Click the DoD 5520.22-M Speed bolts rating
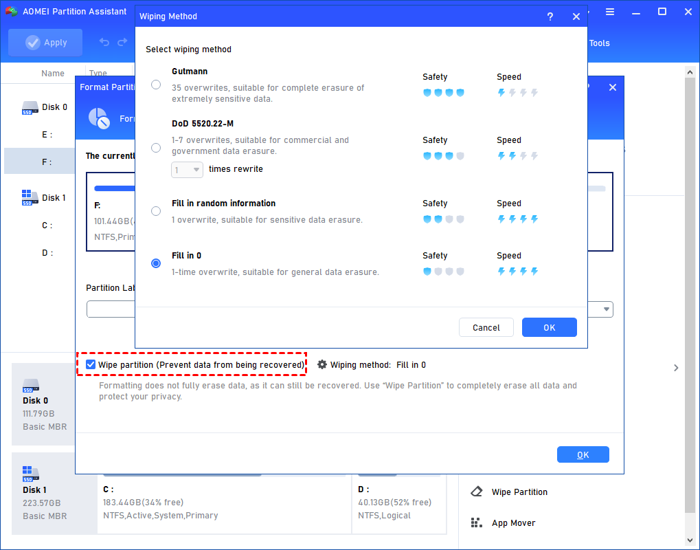Image resolution: width=700 pixels, height=550 pixels. tap(517, 155)
